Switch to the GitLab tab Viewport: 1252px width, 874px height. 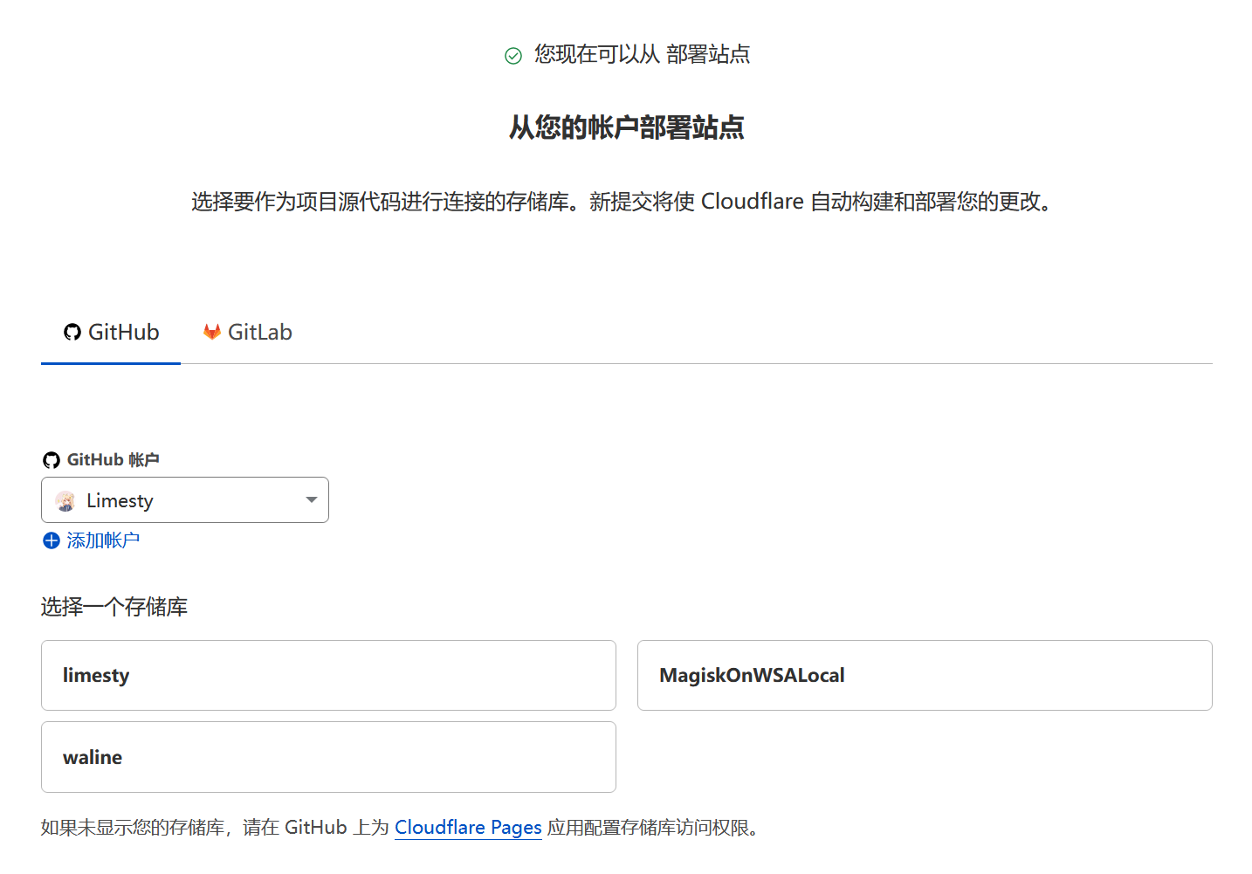click(248, 333)
